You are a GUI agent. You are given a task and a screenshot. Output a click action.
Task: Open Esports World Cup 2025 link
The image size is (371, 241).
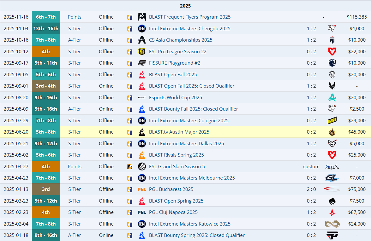pyautogui.click(x=176, y=97)
